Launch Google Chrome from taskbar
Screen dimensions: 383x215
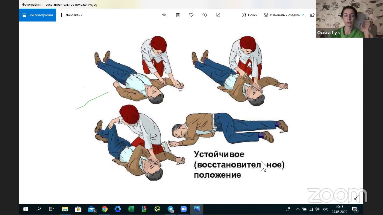104,209
